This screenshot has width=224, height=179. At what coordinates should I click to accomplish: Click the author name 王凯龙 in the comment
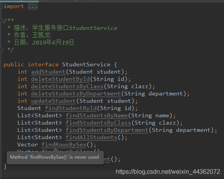coord(41,35)
